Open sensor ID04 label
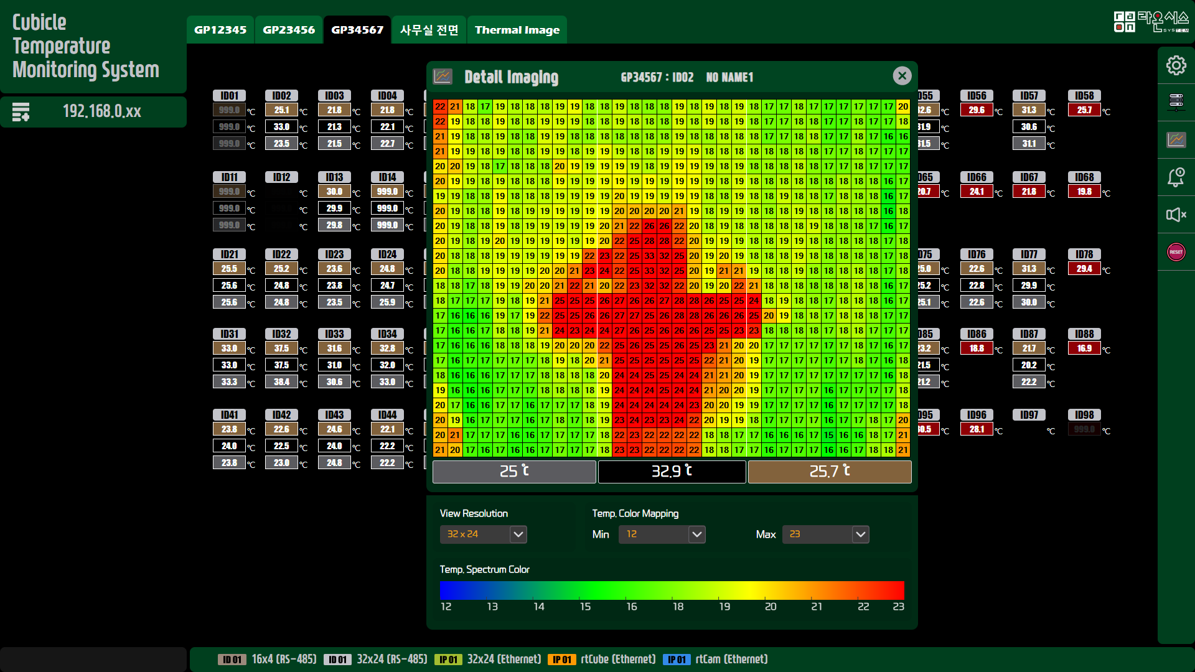The height and width of the screenshot is (672, 1195). [x=387, y=95]
